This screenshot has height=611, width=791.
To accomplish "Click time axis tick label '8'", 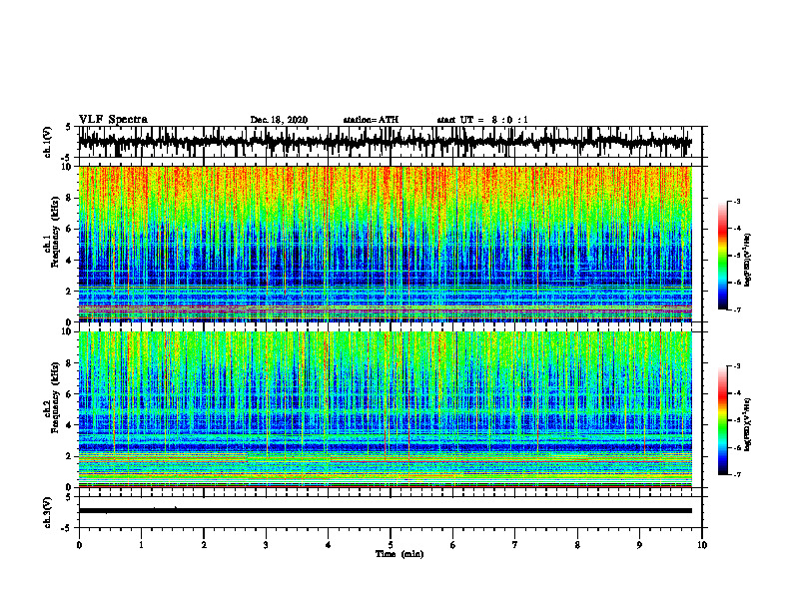I will 577,545.
